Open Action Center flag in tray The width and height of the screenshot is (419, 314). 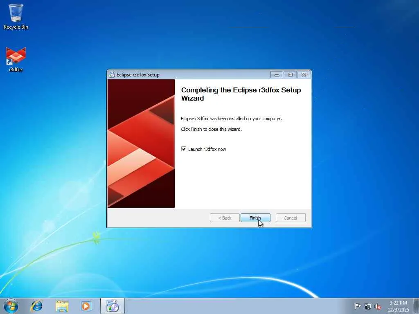tap(358, 306)
